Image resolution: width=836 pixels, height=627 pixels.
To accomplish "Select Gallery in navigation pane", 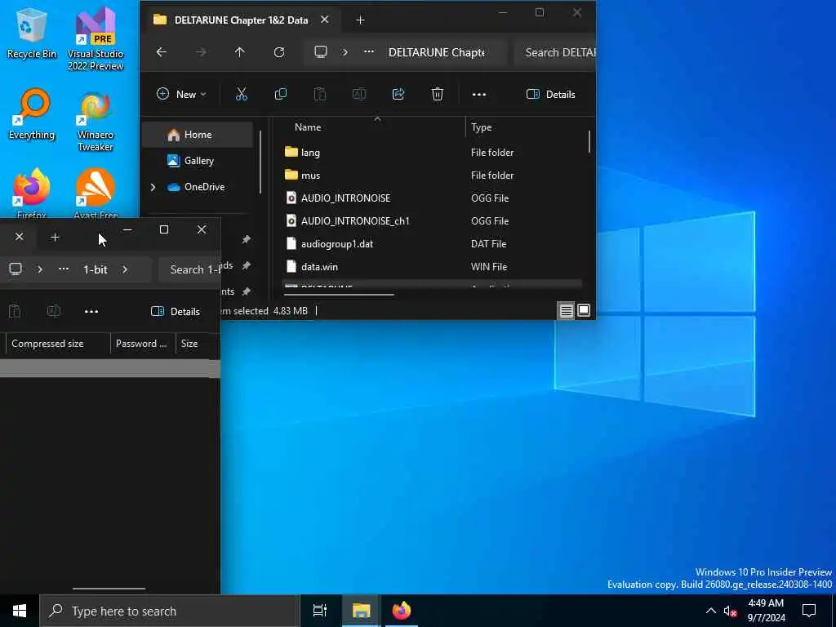I will [x=197, y=161].
